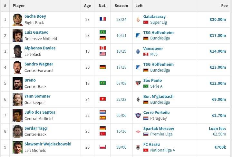Click the Vancouver Whitecaps crest icon

pos(138,51)
